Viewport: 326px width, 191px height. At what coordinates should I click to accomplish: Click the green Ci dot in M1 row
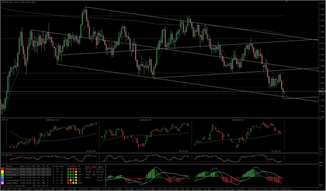click(68, 169)
